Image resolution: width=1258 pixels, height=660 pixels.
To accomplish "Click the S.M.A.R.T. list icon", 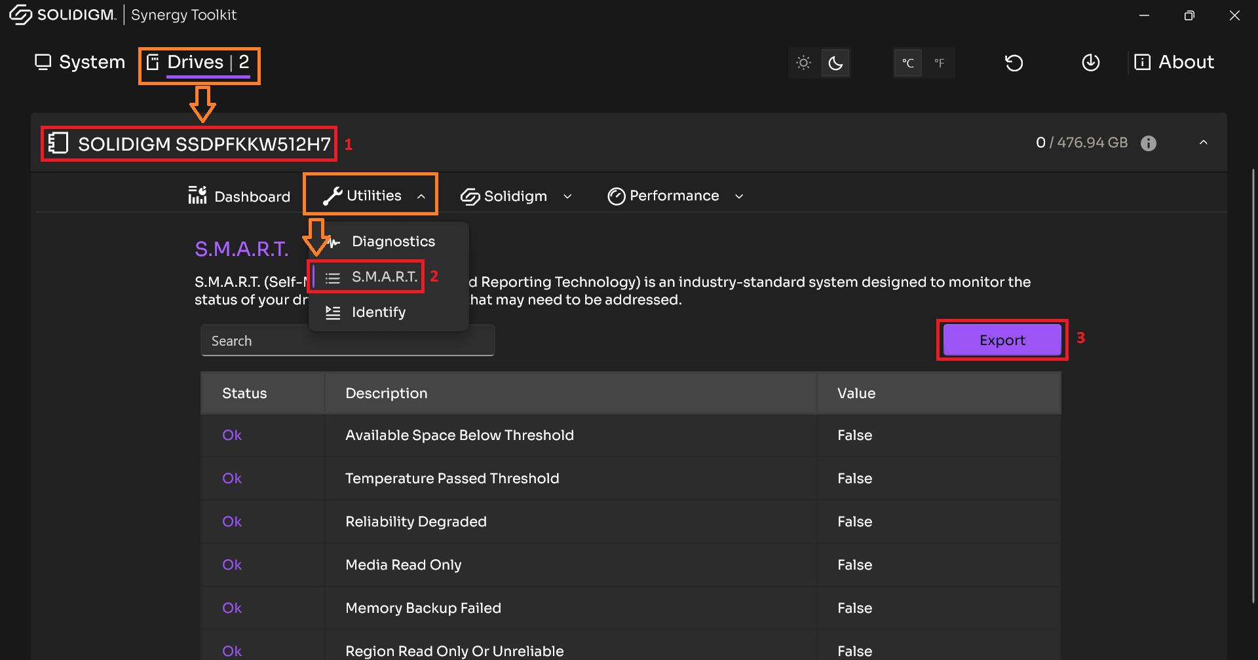I will tap(333, 278).
